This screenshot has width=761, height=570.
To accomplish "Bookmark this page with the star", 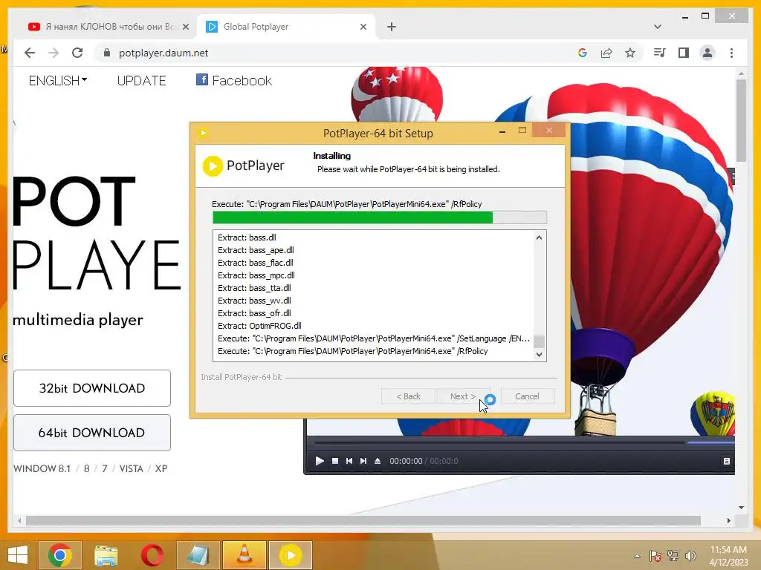I will pos(630,53).
